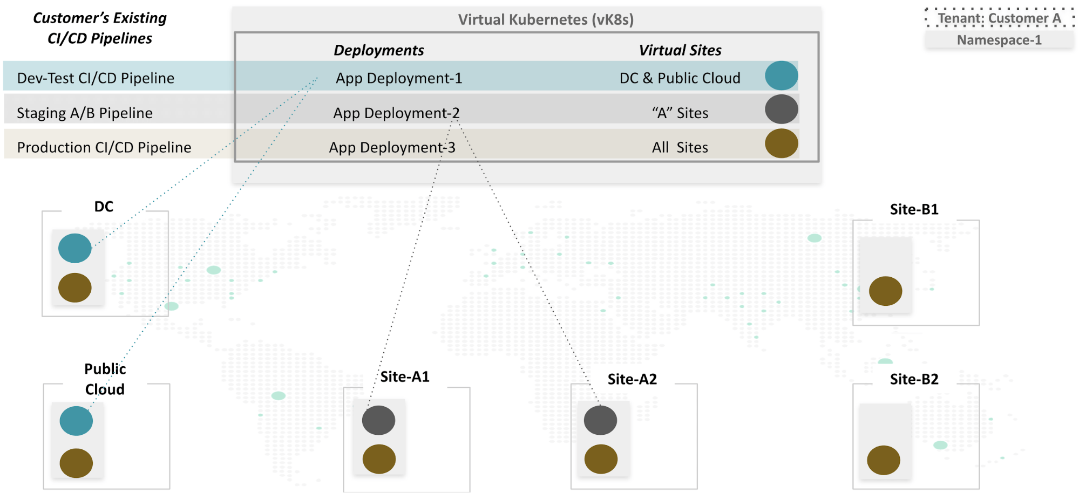Select the teal circle beside App Deployment-1

click(781, 77)
